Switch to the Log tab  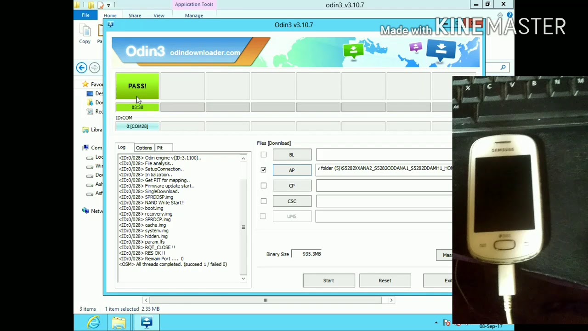pos(122,147)
